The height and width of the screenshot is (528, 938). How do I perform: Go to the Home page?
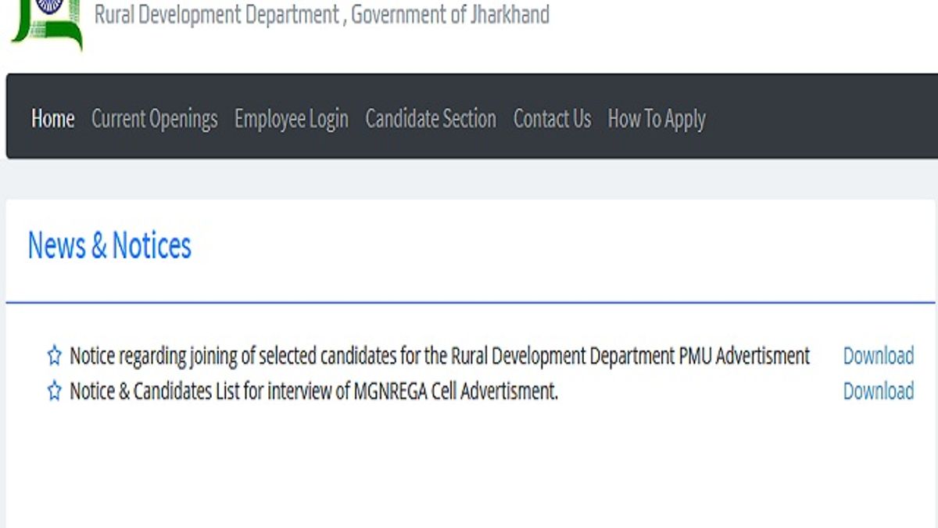point(53,119)
